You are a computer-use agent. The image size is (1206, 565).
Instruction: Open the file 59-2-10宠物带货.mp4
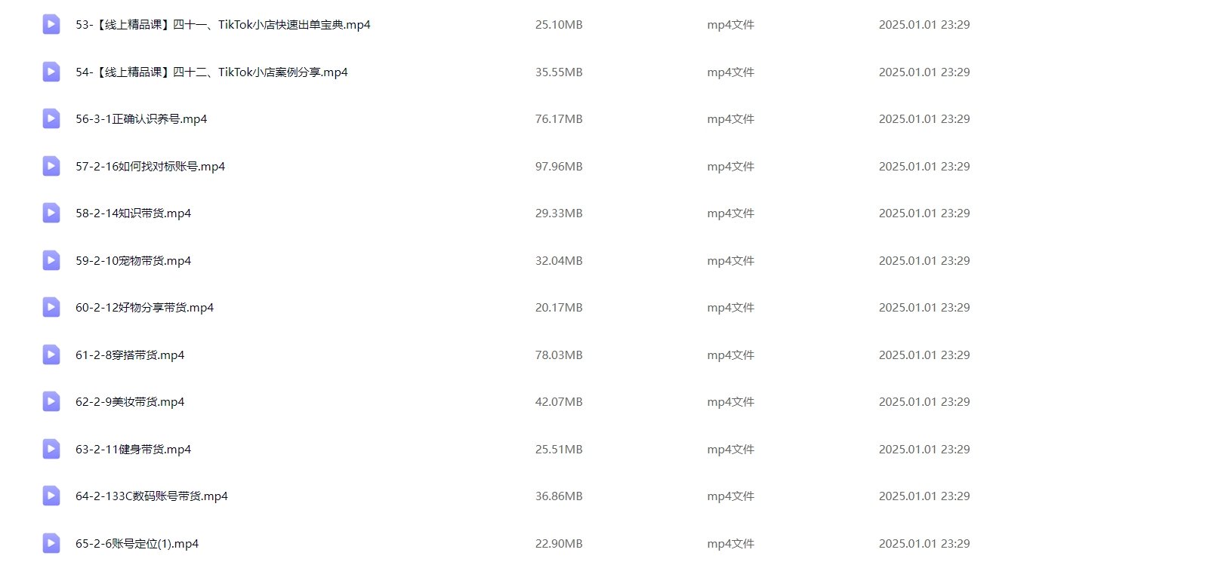[x=133, y=261]
